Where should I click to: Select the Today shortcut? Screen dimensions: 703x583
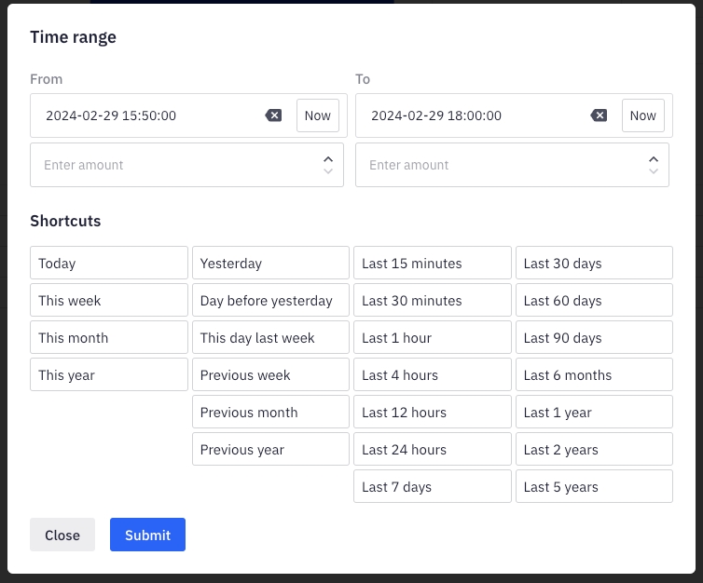tap(109, 264)
